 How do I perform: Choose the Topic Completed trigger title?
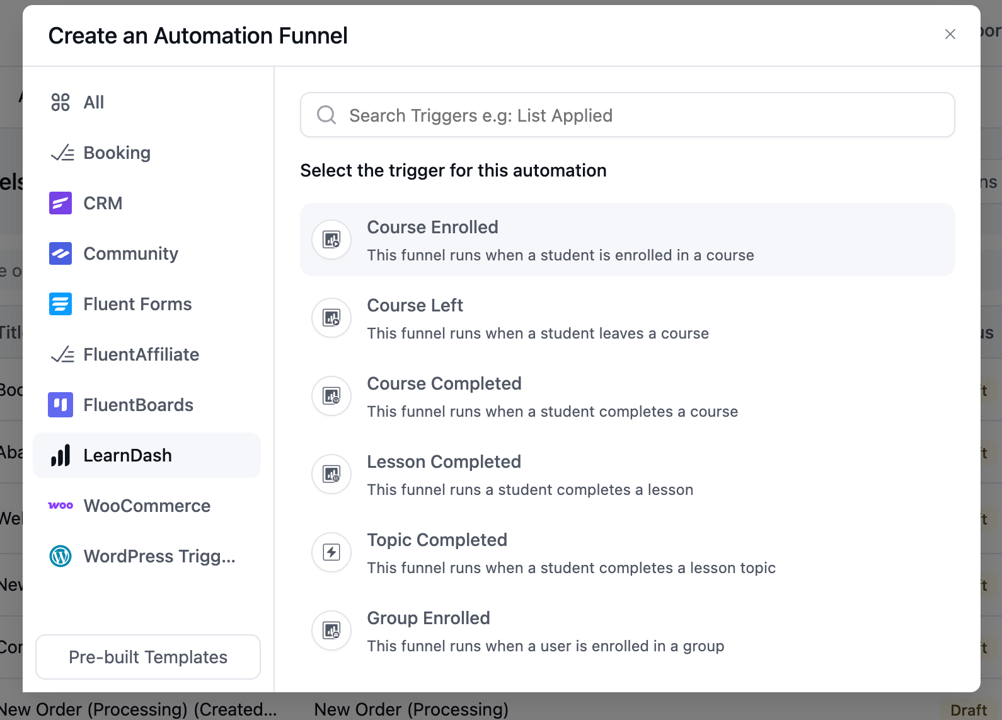(x=437, y=540)
